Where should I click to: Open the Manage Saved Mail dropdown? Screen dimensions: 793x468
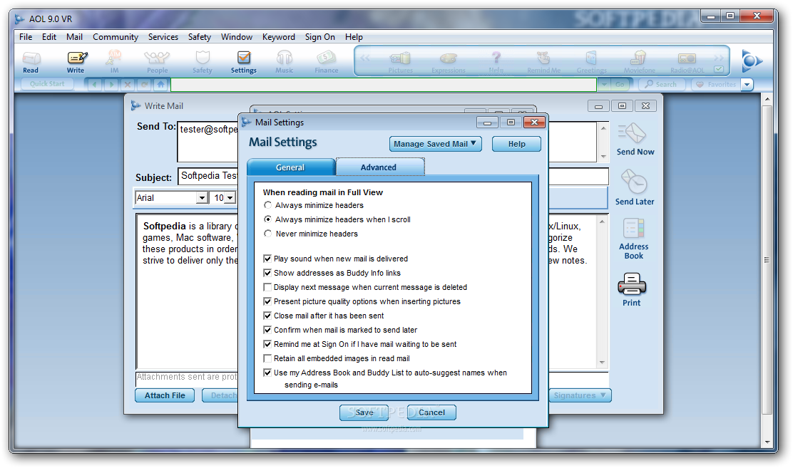pos(435,144)
